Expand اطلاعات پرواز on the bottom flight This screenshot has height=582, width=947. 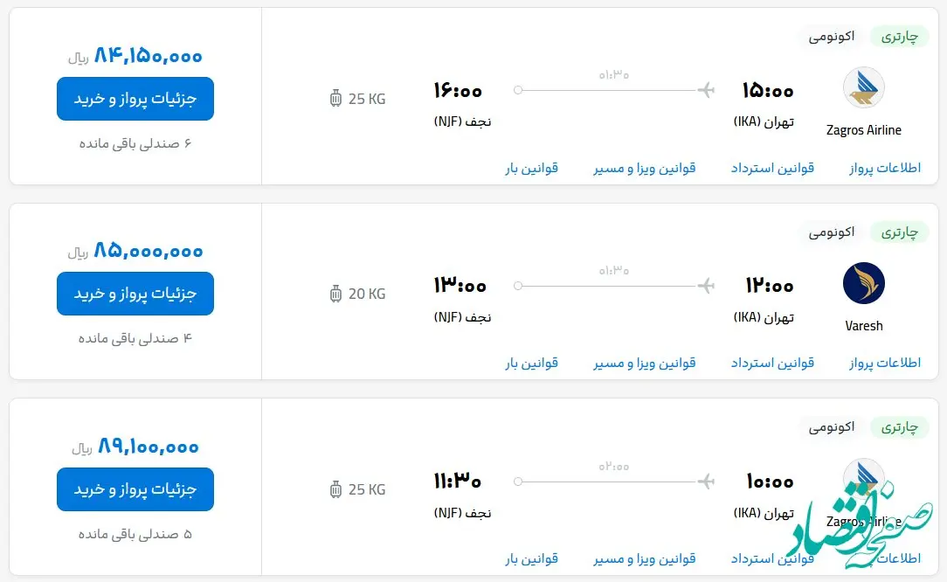click(883, 558)
